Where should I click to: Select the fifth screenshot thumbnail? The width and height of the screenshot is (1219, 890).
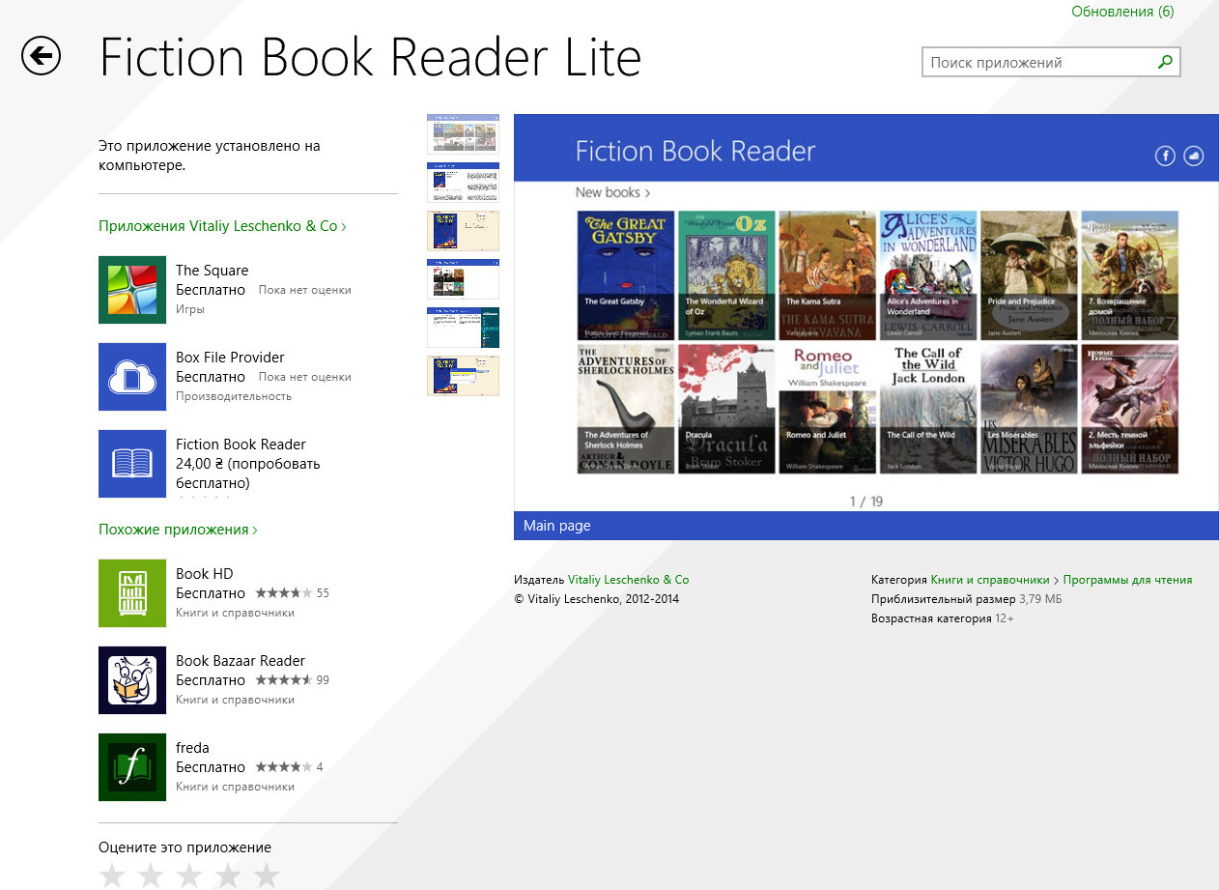click(464, 328)
